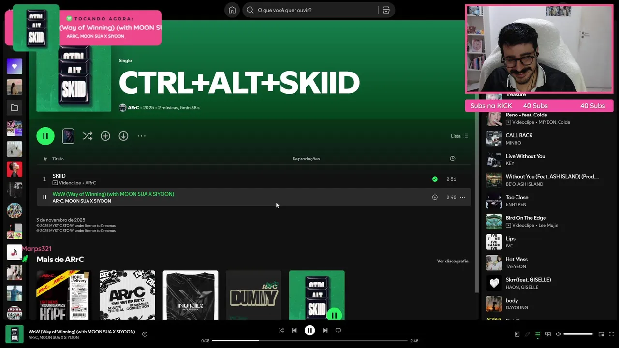Open the ARrC 1st Step album card
619x348 pixels.
(127, 295)
